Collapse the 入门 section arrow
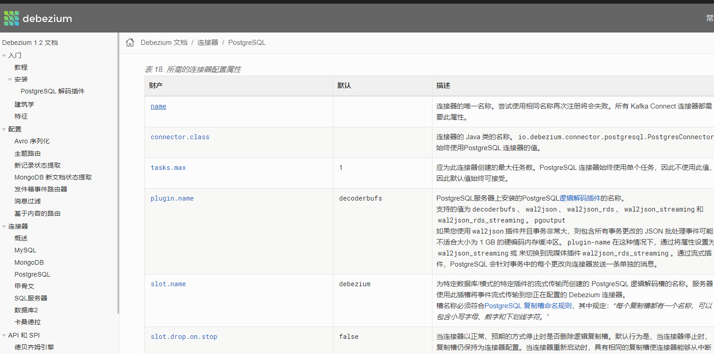This screenshot has height=354, width=714. (x=4, y=55)
